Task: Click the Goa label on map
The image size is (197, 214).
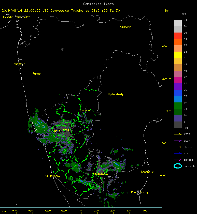Action: click(34, 130)
